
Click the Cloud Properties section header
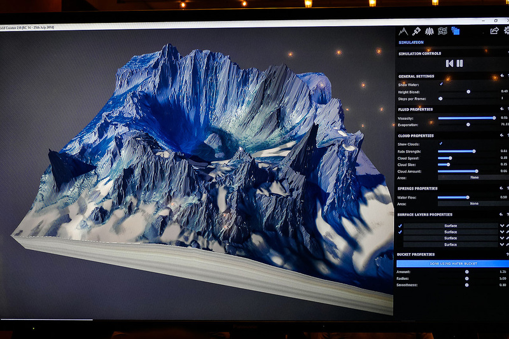point(415,135)
